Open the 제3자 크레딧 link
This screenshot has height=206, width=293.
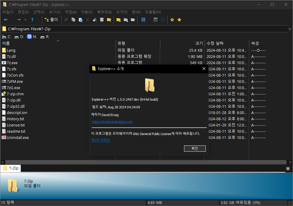[101, 140]
